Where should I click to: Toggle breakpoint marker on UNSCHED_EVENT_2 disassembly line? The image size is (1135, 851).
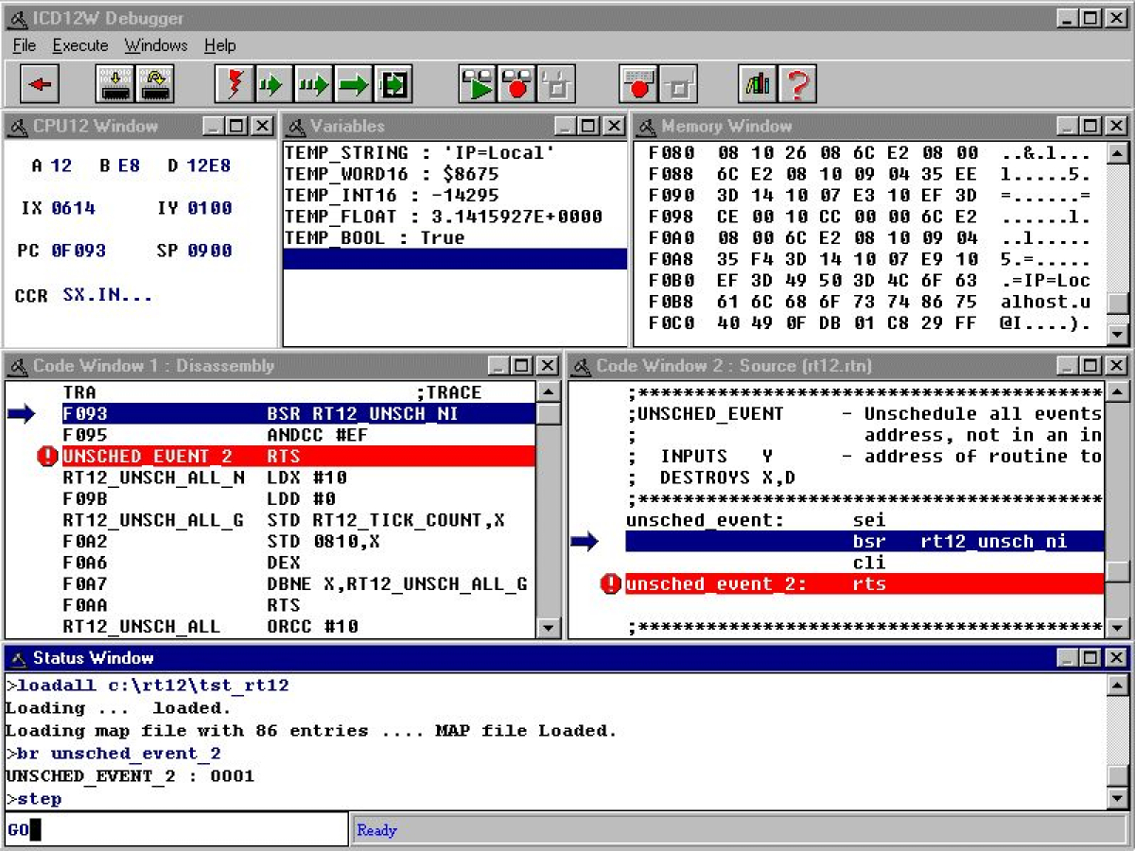point(46,457)
